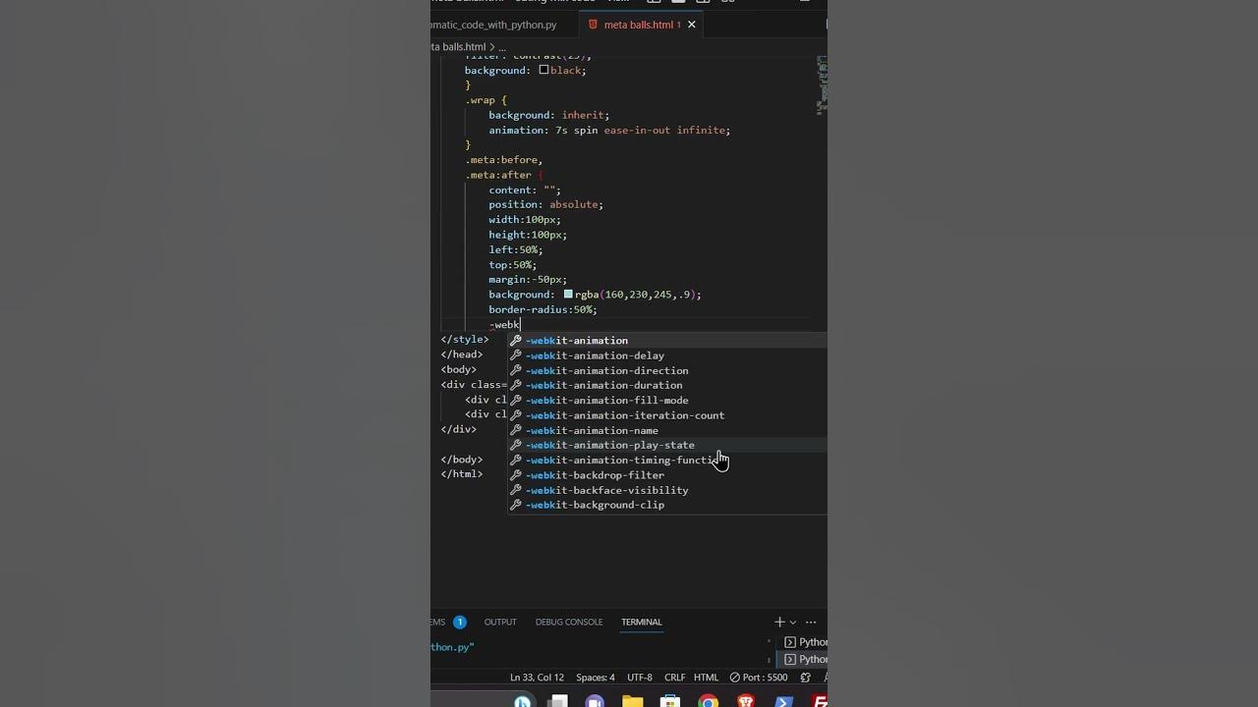Viewport: 1258px width, 707px height.
Task: Select -webkit-animation-name in suggestion list
Action: [x=667, y=430]
